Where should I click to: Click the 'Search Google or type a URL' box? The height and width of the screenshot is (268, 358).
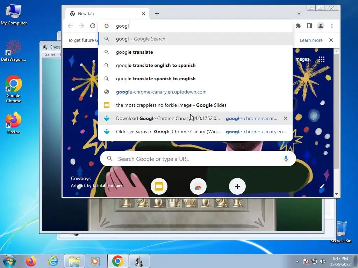[x=198, y=159]
